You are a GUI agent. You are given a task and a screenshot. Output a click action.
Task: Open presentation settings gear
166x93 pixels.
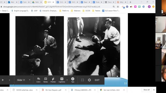pyautogui.click(x=89, y=80)
